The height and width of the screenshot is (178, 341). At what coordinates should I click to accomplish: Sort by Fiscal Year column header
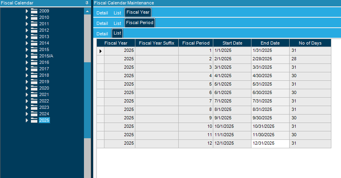click(x=116, y=43)
